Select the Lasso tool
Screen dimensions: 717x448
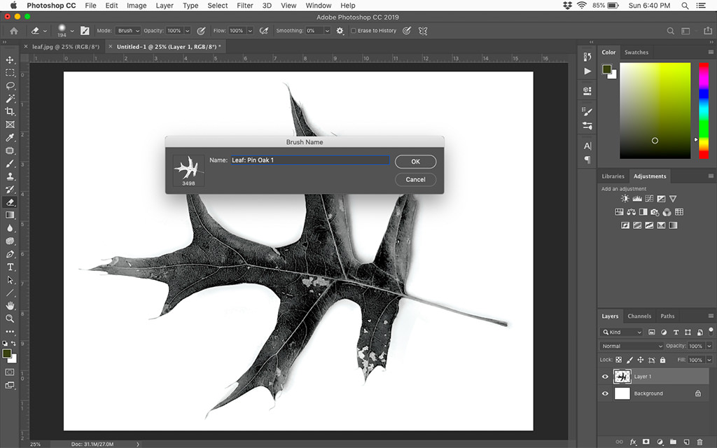click(10, 85)
